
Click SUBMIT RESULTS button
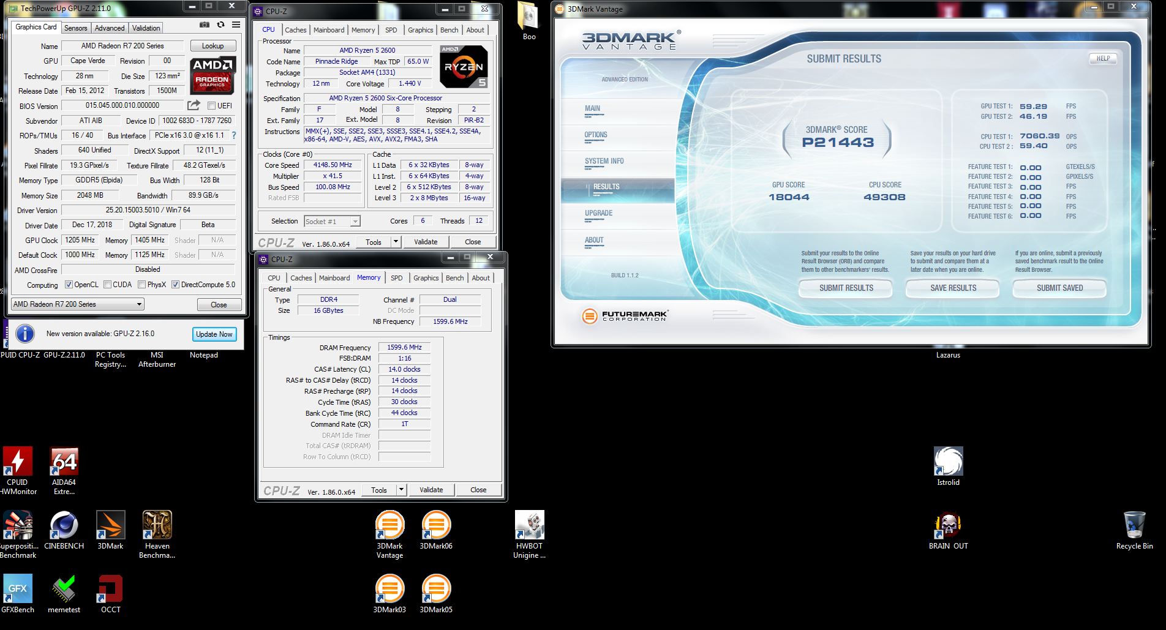[846, 288]
